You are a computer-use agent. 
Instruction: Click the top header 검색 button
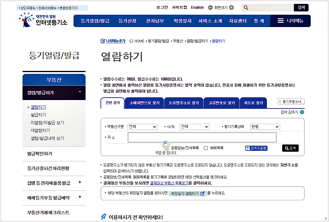point(301,8)
